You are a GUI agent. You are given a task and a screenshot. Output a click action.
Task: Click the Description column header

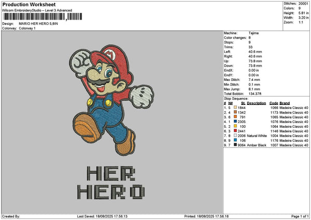(257, 103)
